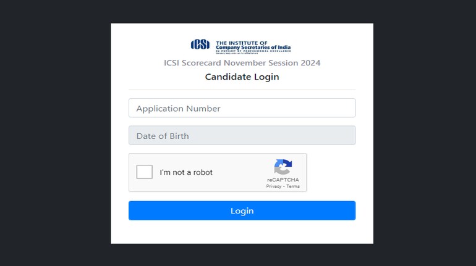Focus the Application Number field
The width and height of the screenshot is (476, 266).
[x=242, y=108]
